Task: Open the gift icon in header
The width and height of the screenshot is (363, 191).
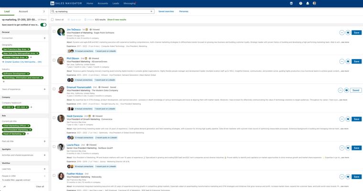Action: click(x=291, y=3)
